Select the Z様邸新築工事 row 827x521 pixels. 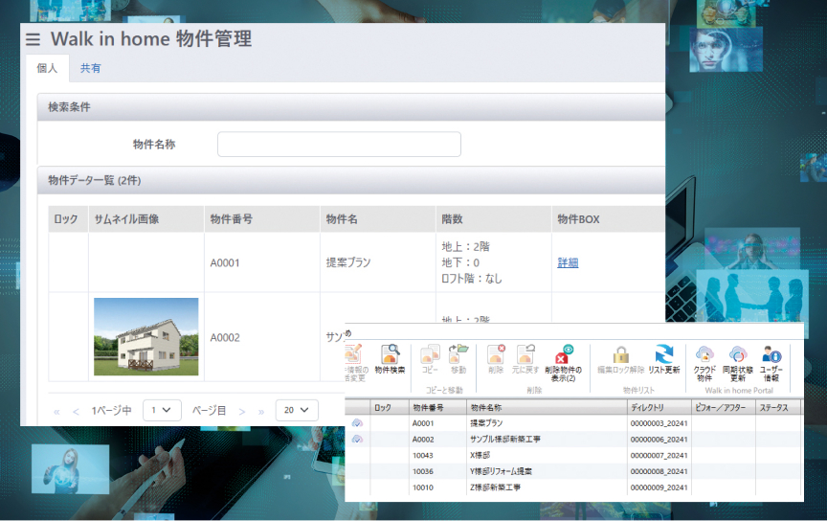tap(574, 487)
